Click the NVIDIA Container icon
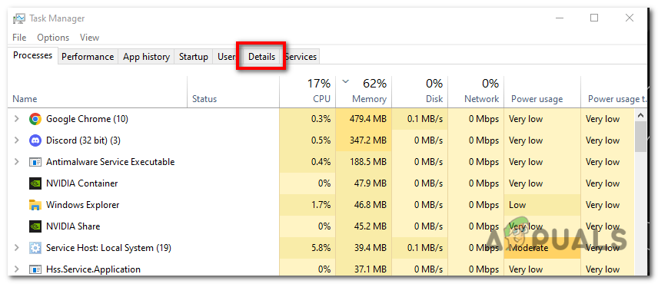The image size is (658, 284). click(x=35, y=183)
